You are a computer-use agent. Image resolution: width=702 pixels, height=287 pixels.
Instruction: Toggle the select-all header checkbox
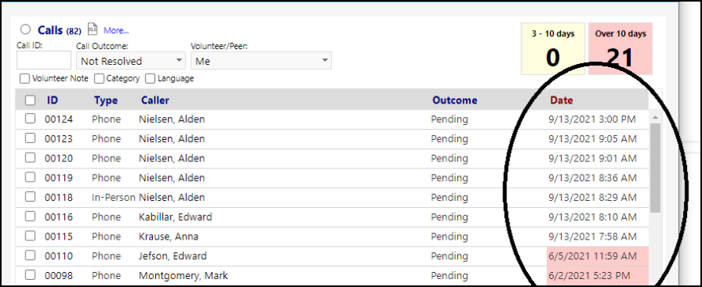click(x=30, y=100)
